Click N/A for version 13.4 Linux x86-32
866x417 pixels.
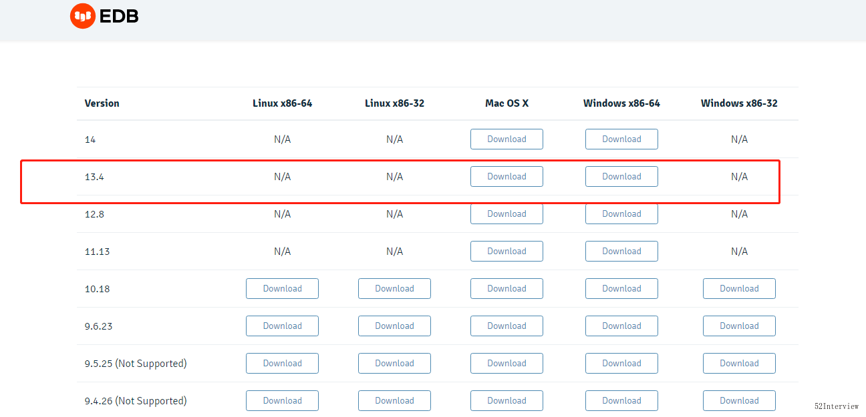click(x=394, y=177)
